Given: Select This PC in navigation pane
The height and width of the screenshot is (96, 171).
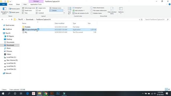Looking at the screenshot, I should coord(8,33).
